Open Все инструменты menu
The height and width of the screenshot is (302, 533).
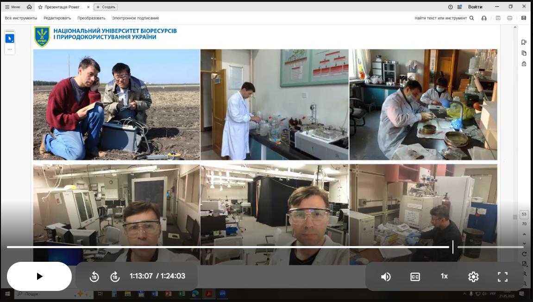(21, 18)
